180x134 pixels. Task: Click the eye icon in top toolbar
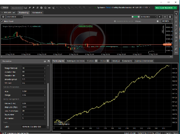49,8
